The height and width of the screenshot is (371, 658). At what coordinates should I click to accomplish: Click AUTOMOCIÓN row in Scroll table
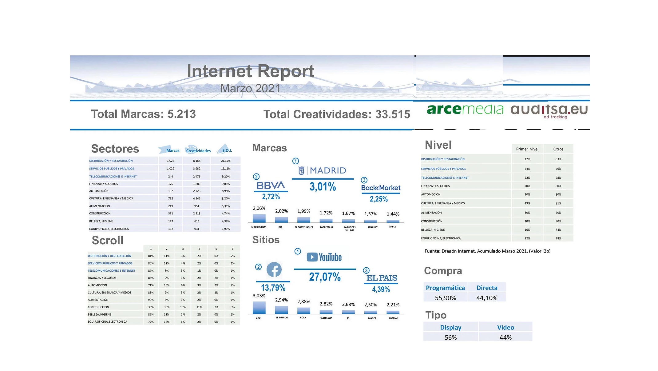pos(164,285)
